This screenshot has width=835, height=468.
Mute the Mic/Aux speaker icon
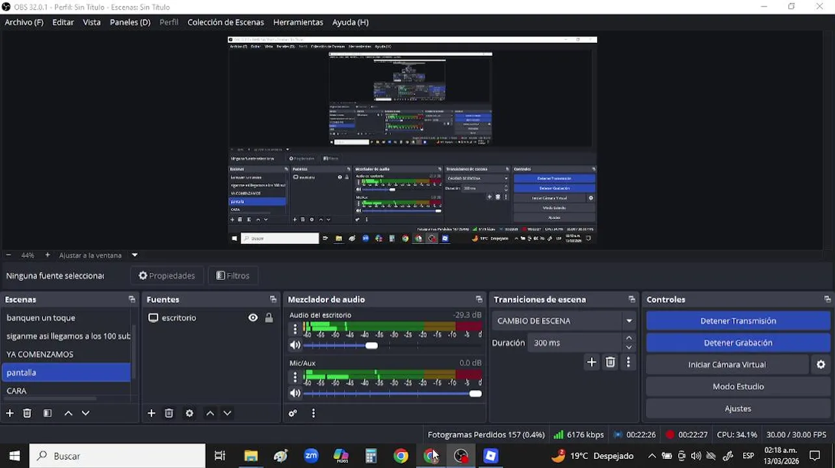point(295,393)
